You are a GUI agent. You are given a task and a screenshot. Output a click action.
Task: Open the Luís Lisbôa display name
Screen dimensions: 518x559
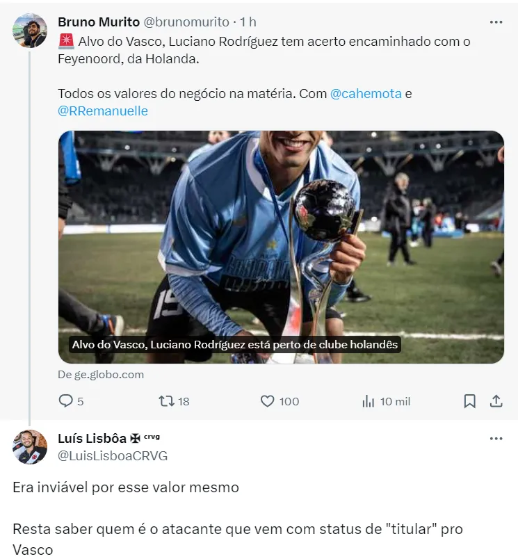point(92,439)
